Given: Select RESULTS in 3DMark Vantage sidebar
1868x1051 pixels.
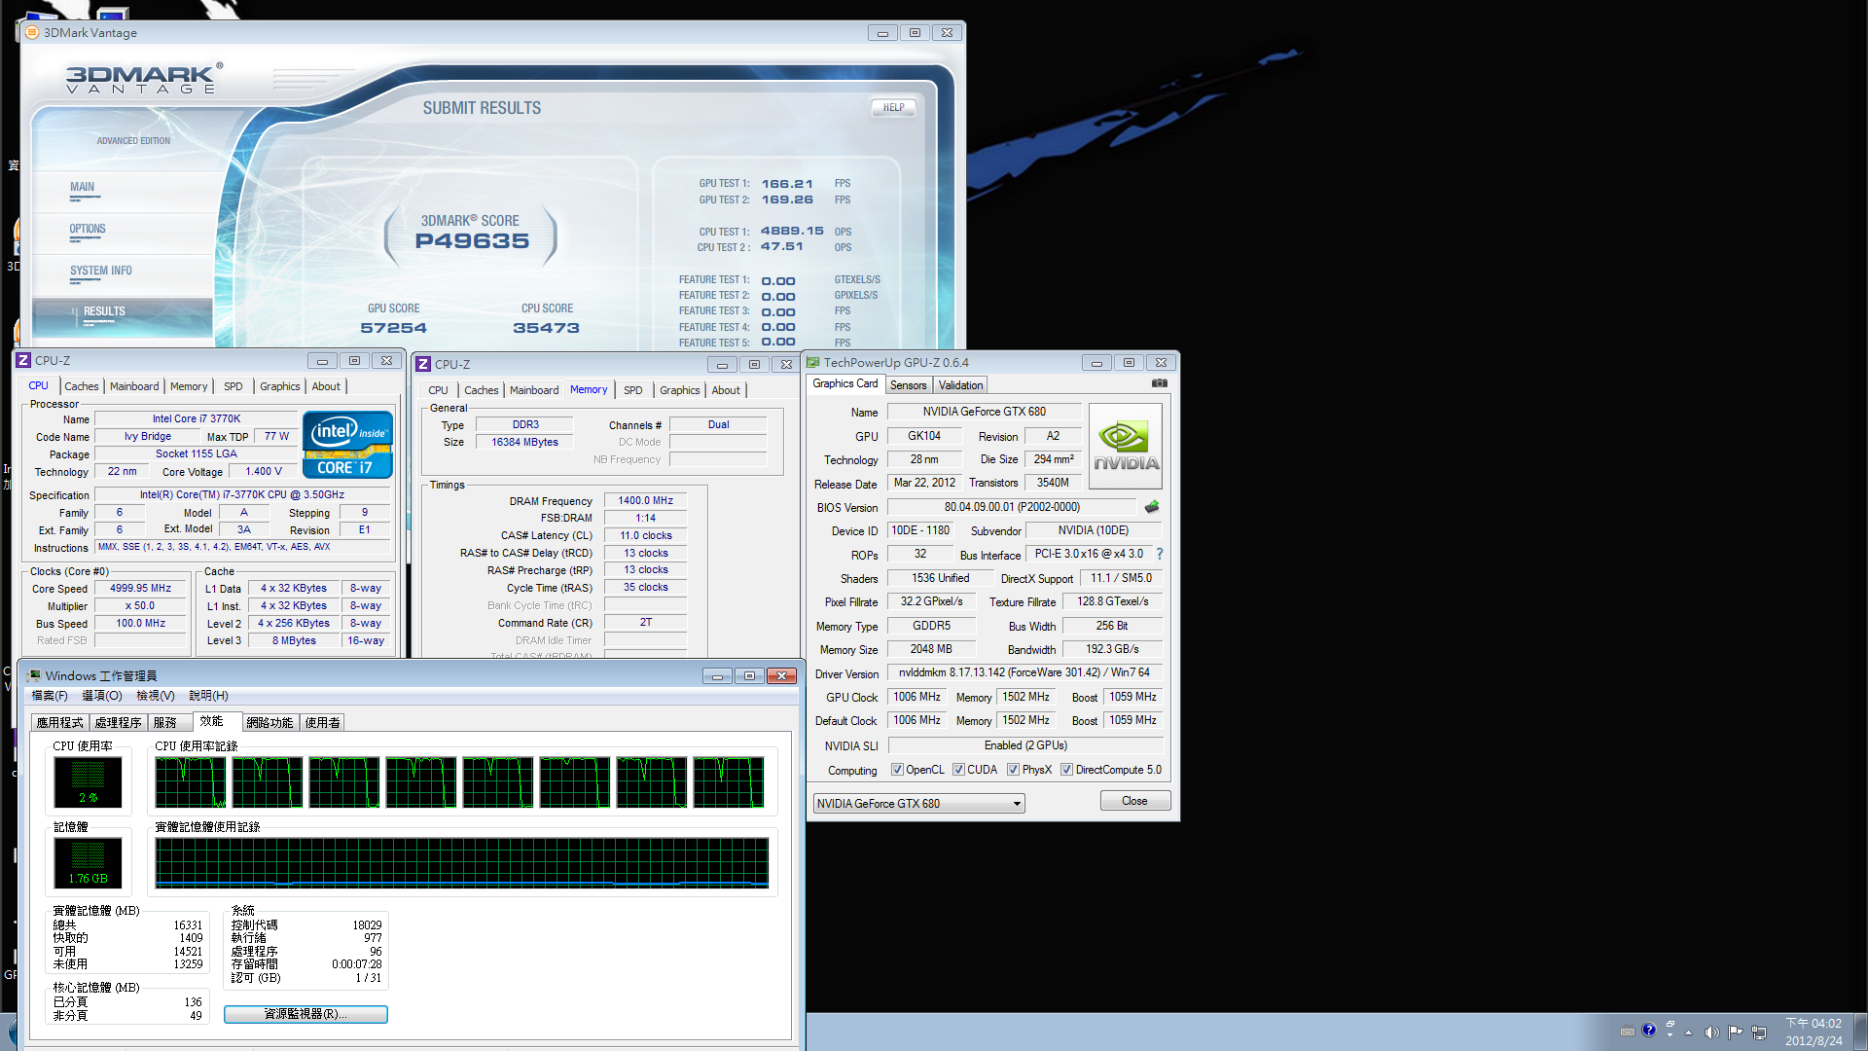Looking at the screenshot, I should [x=104, y=311].
